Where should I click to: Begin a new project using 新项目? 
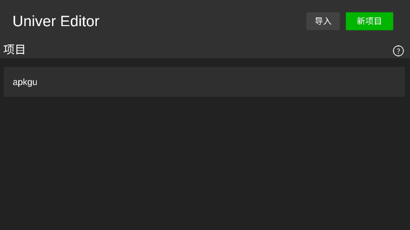click(369, 21)
